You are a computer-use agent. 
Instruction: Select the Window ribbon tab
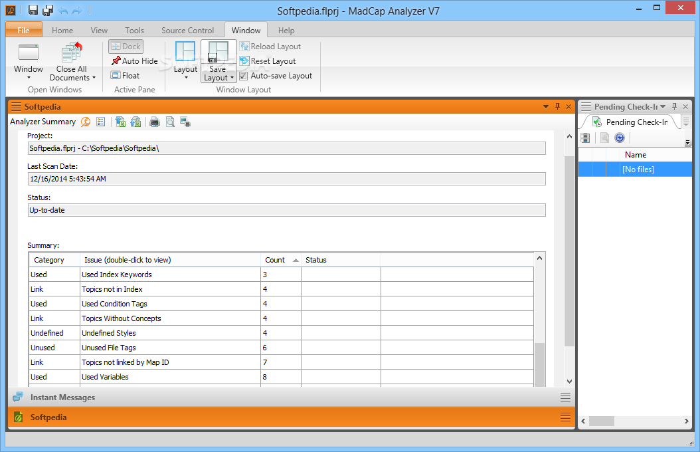pyautogui.click(x=246, y=30)
